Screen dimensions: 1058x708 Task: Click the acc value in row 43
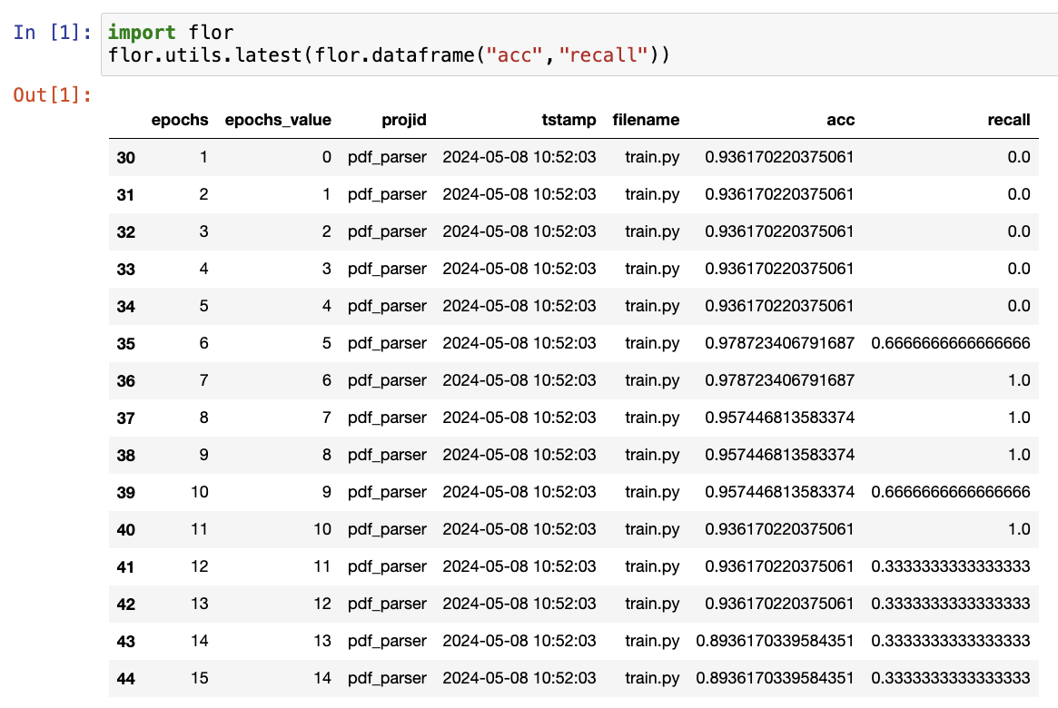pyautogui.click(x=775, y=641)
